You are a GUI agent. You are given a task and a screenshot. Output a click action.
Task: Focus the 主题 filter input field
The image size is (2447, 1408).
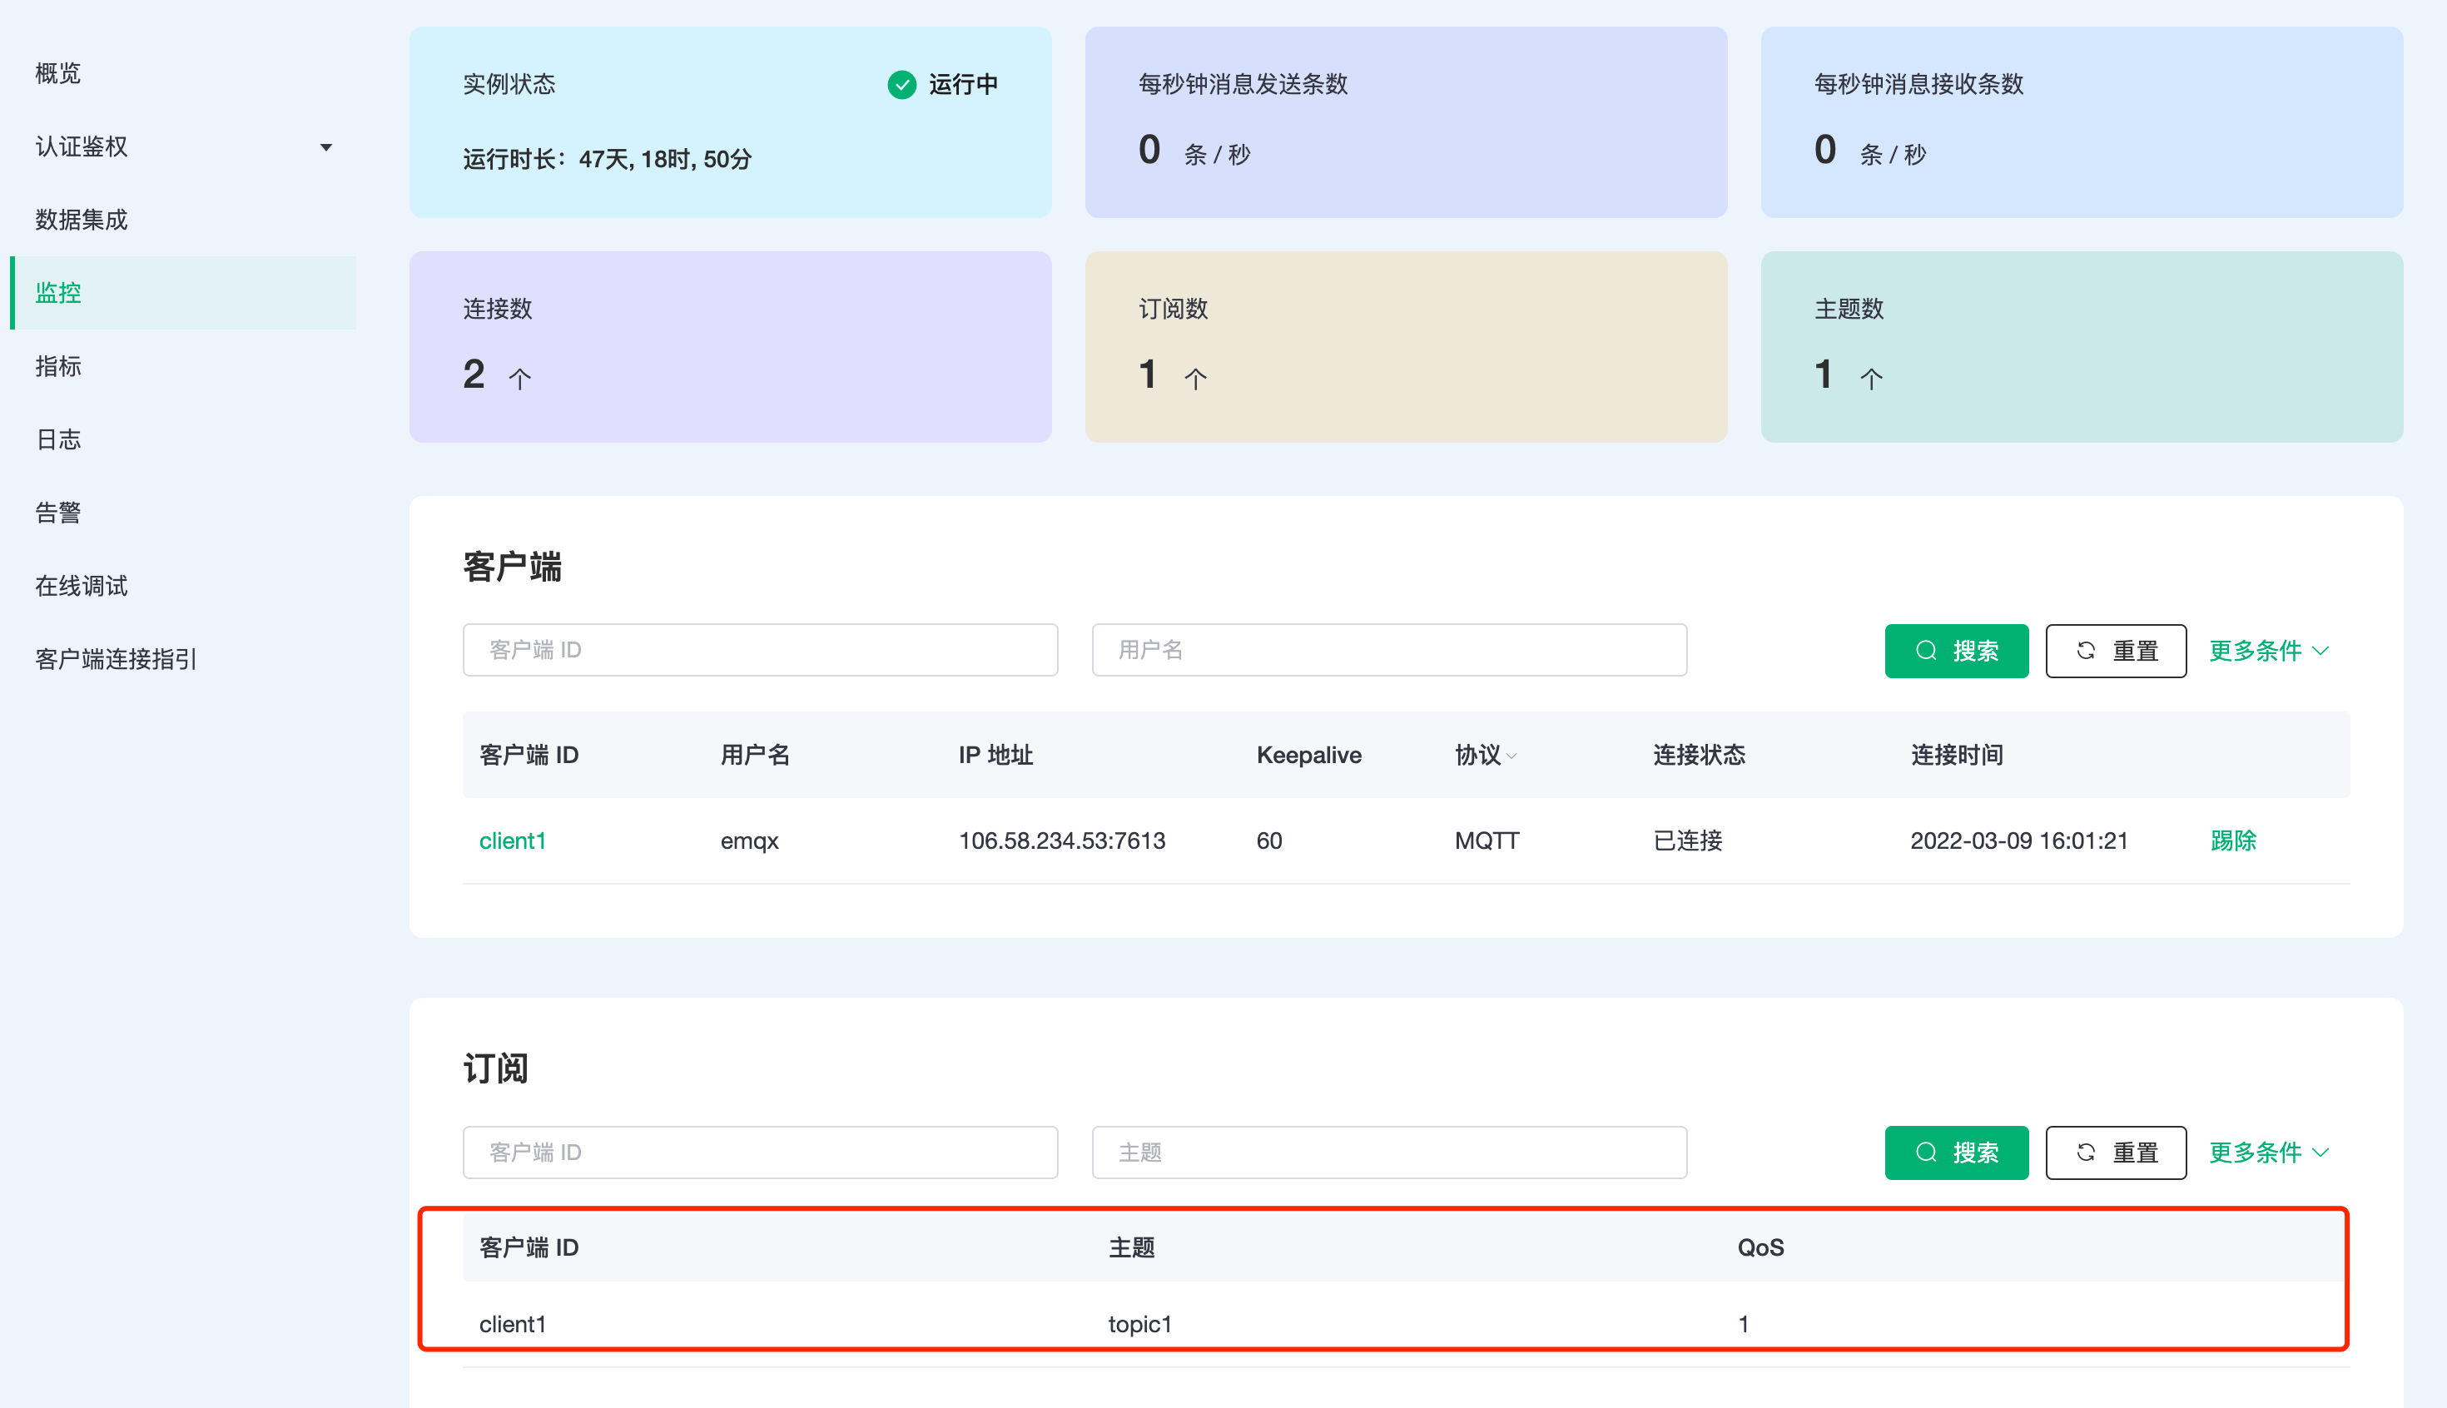pos(1389,1153)
